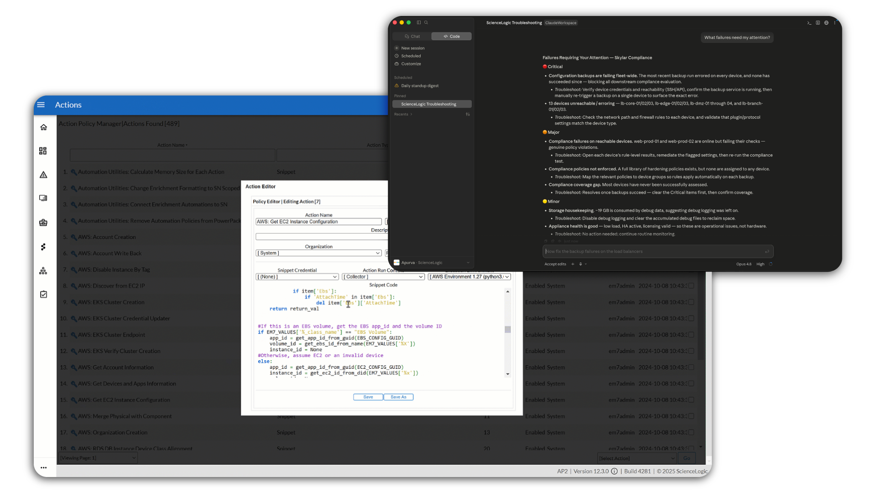
Task: Tick checkbox for AWS: EKS Verify Cluster Creation row
Action: [691, 351]
